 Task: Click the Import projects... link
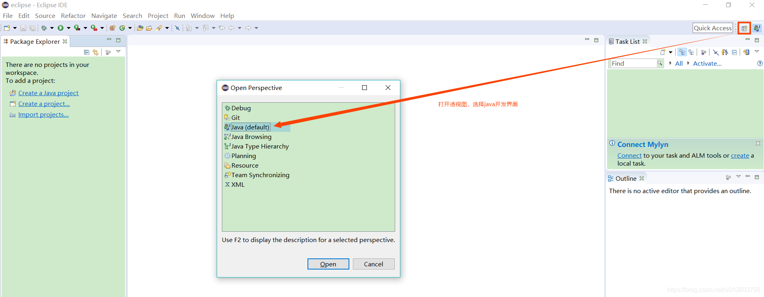coord(43,114)
